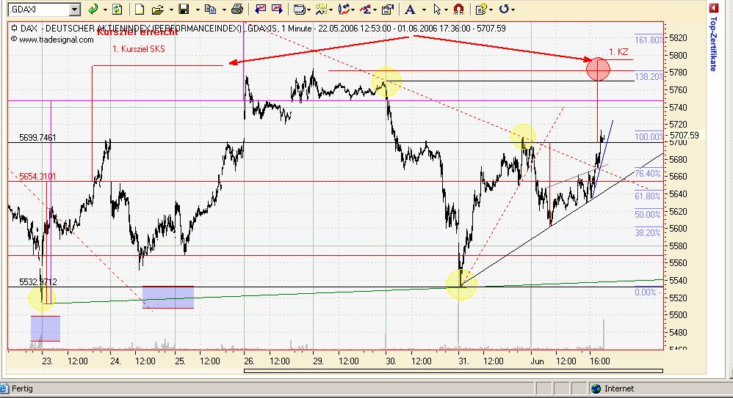Click the 161.80% Fibonacci label
Screen dimensions: 733x398
tap(649, 40)
